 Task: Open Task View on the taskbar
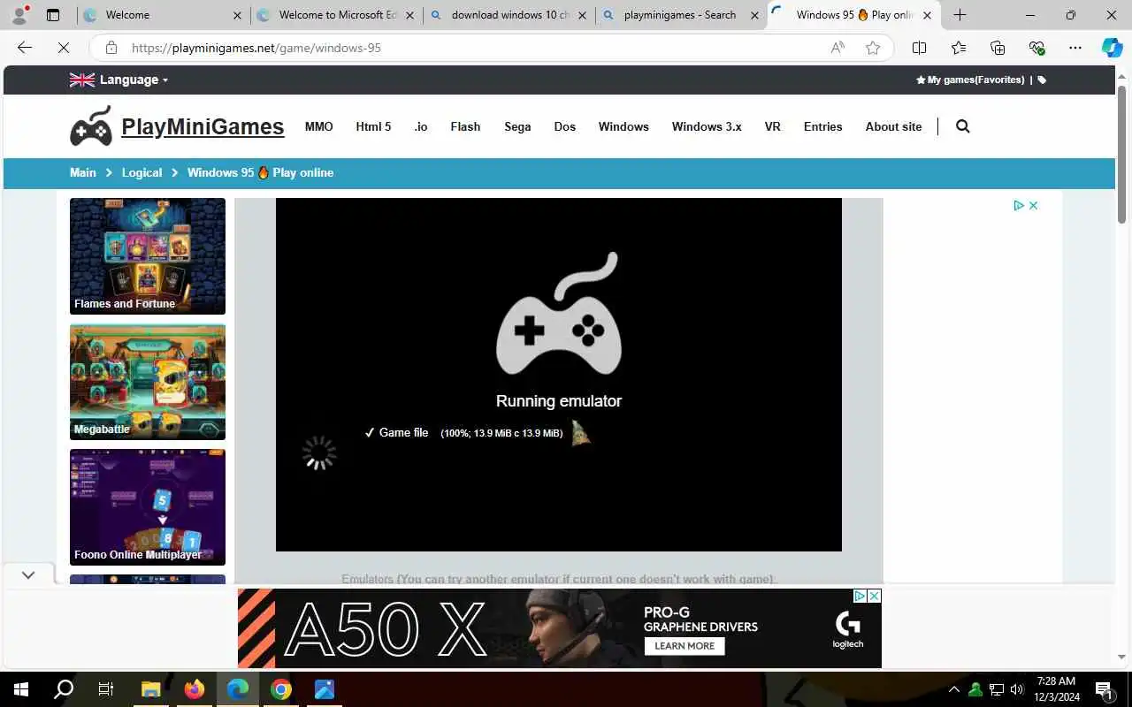coord(105,689)
